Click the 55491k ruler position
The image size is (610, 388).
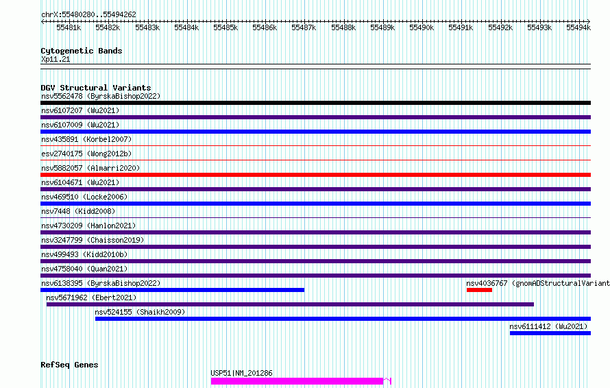461,27
